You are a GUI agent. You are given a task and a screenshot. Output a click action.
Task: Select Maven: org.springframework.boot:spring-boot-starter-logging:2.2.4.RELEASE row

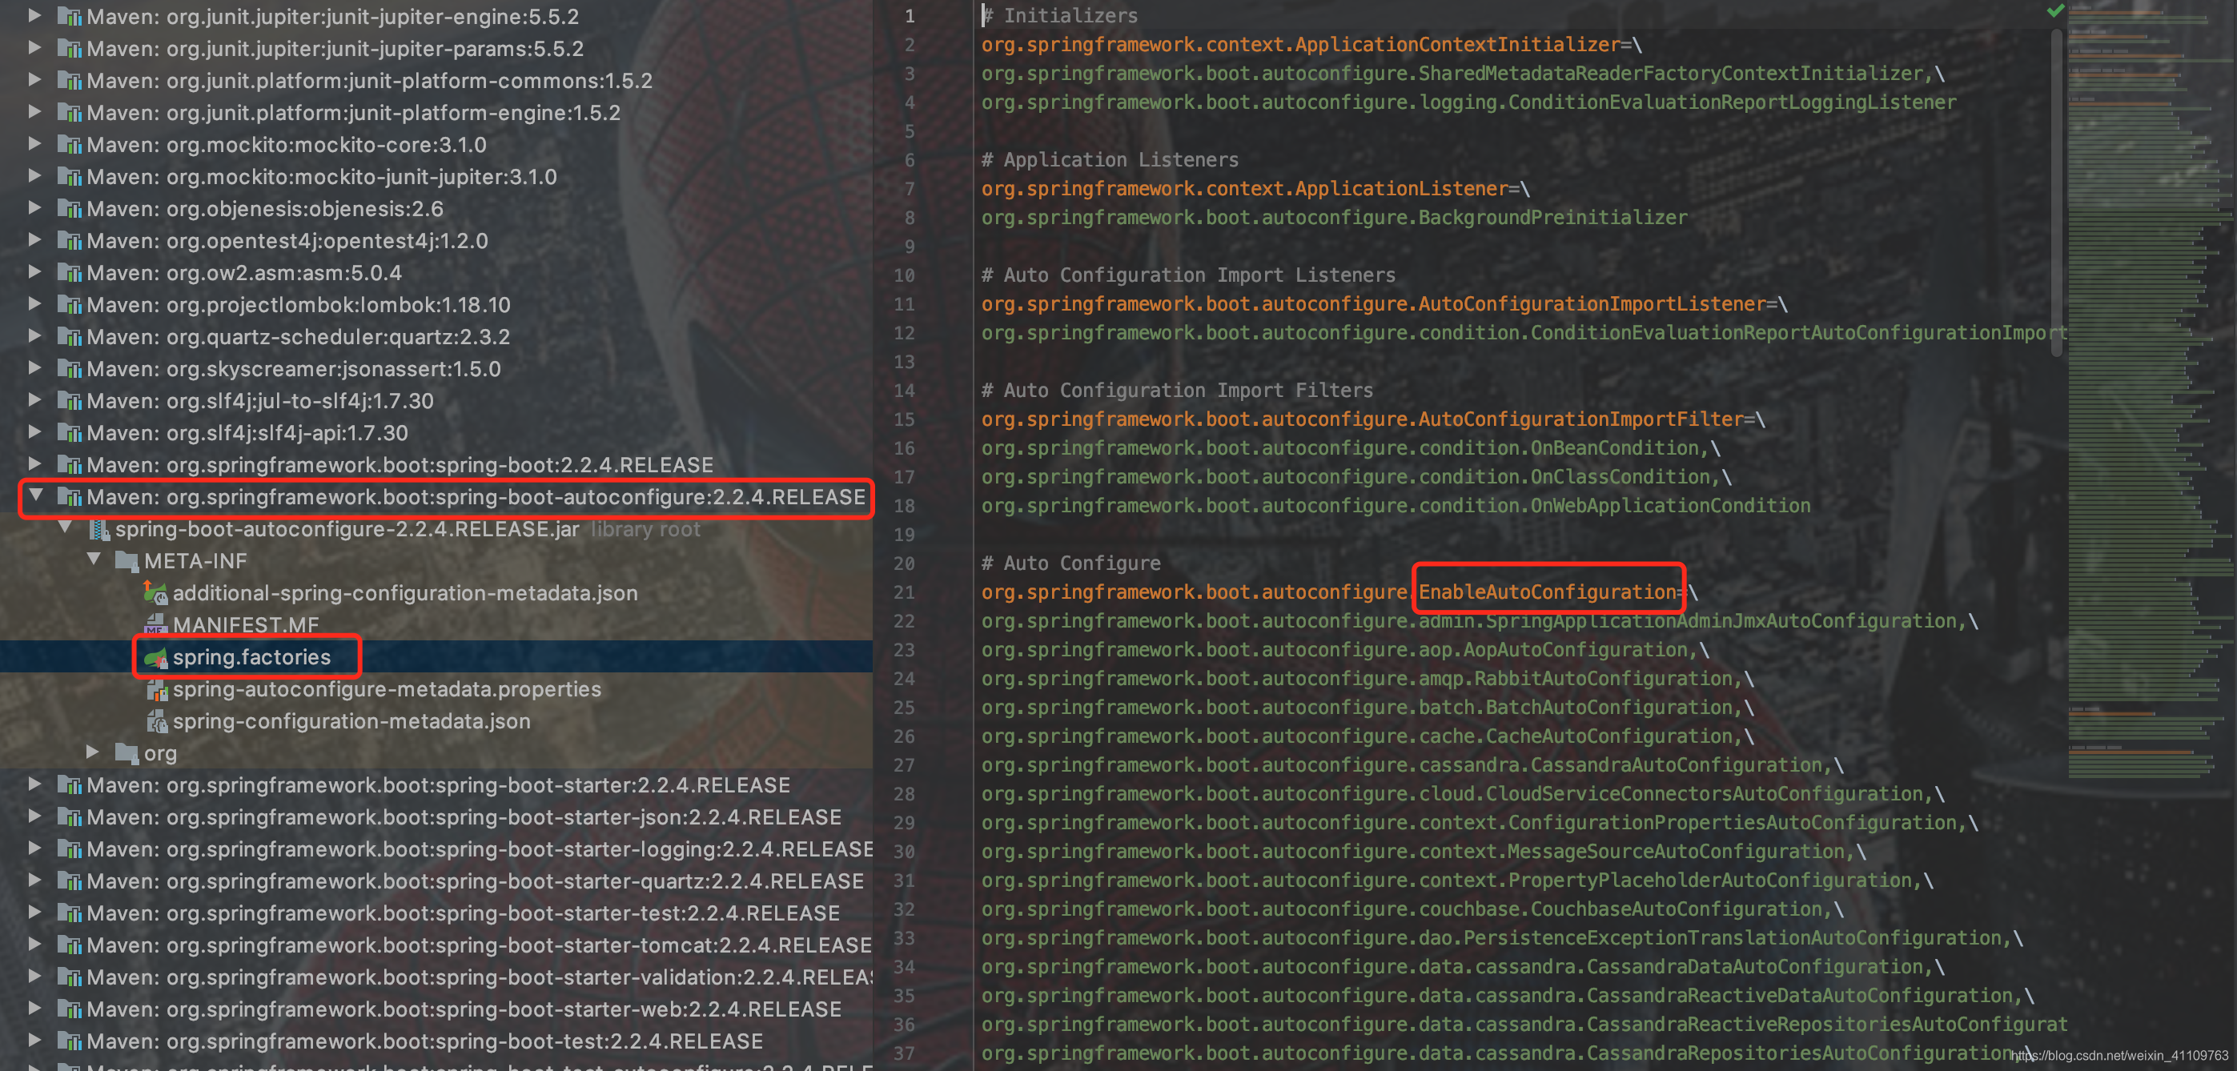(x=436, y=850)
